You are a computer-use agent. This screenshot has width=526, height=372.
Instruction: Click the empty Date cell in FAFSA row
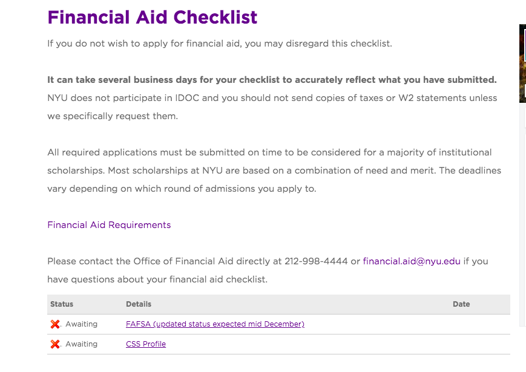coord(480,324)
